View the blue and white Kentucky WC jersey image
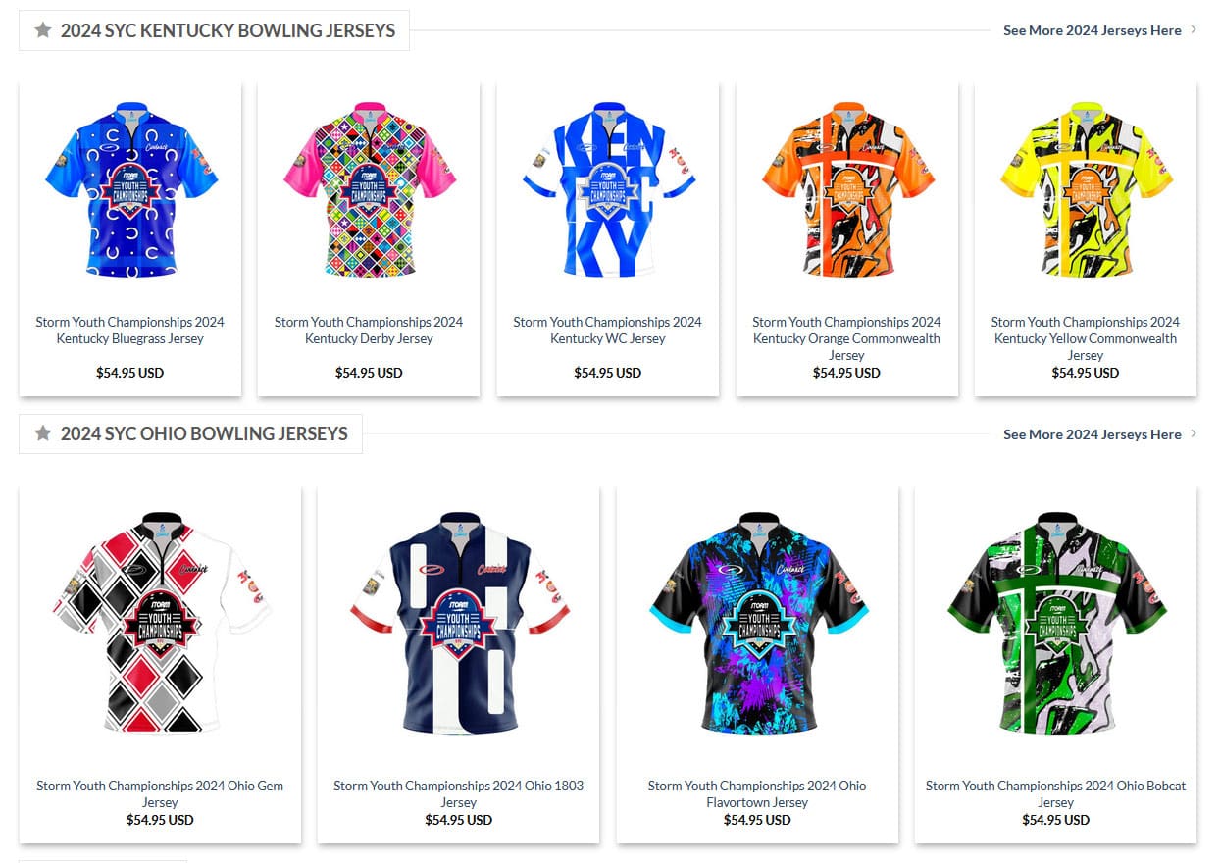This screenshot has width=1220, height=863. tap(608, 189)
